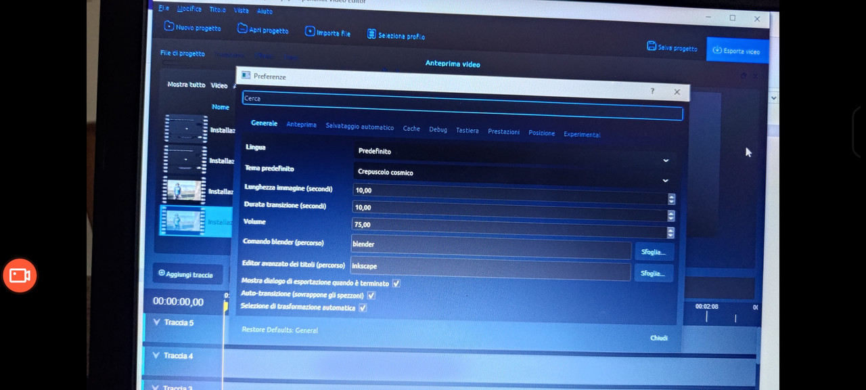Open the Prestazioni preferences tab

[504, 132]
